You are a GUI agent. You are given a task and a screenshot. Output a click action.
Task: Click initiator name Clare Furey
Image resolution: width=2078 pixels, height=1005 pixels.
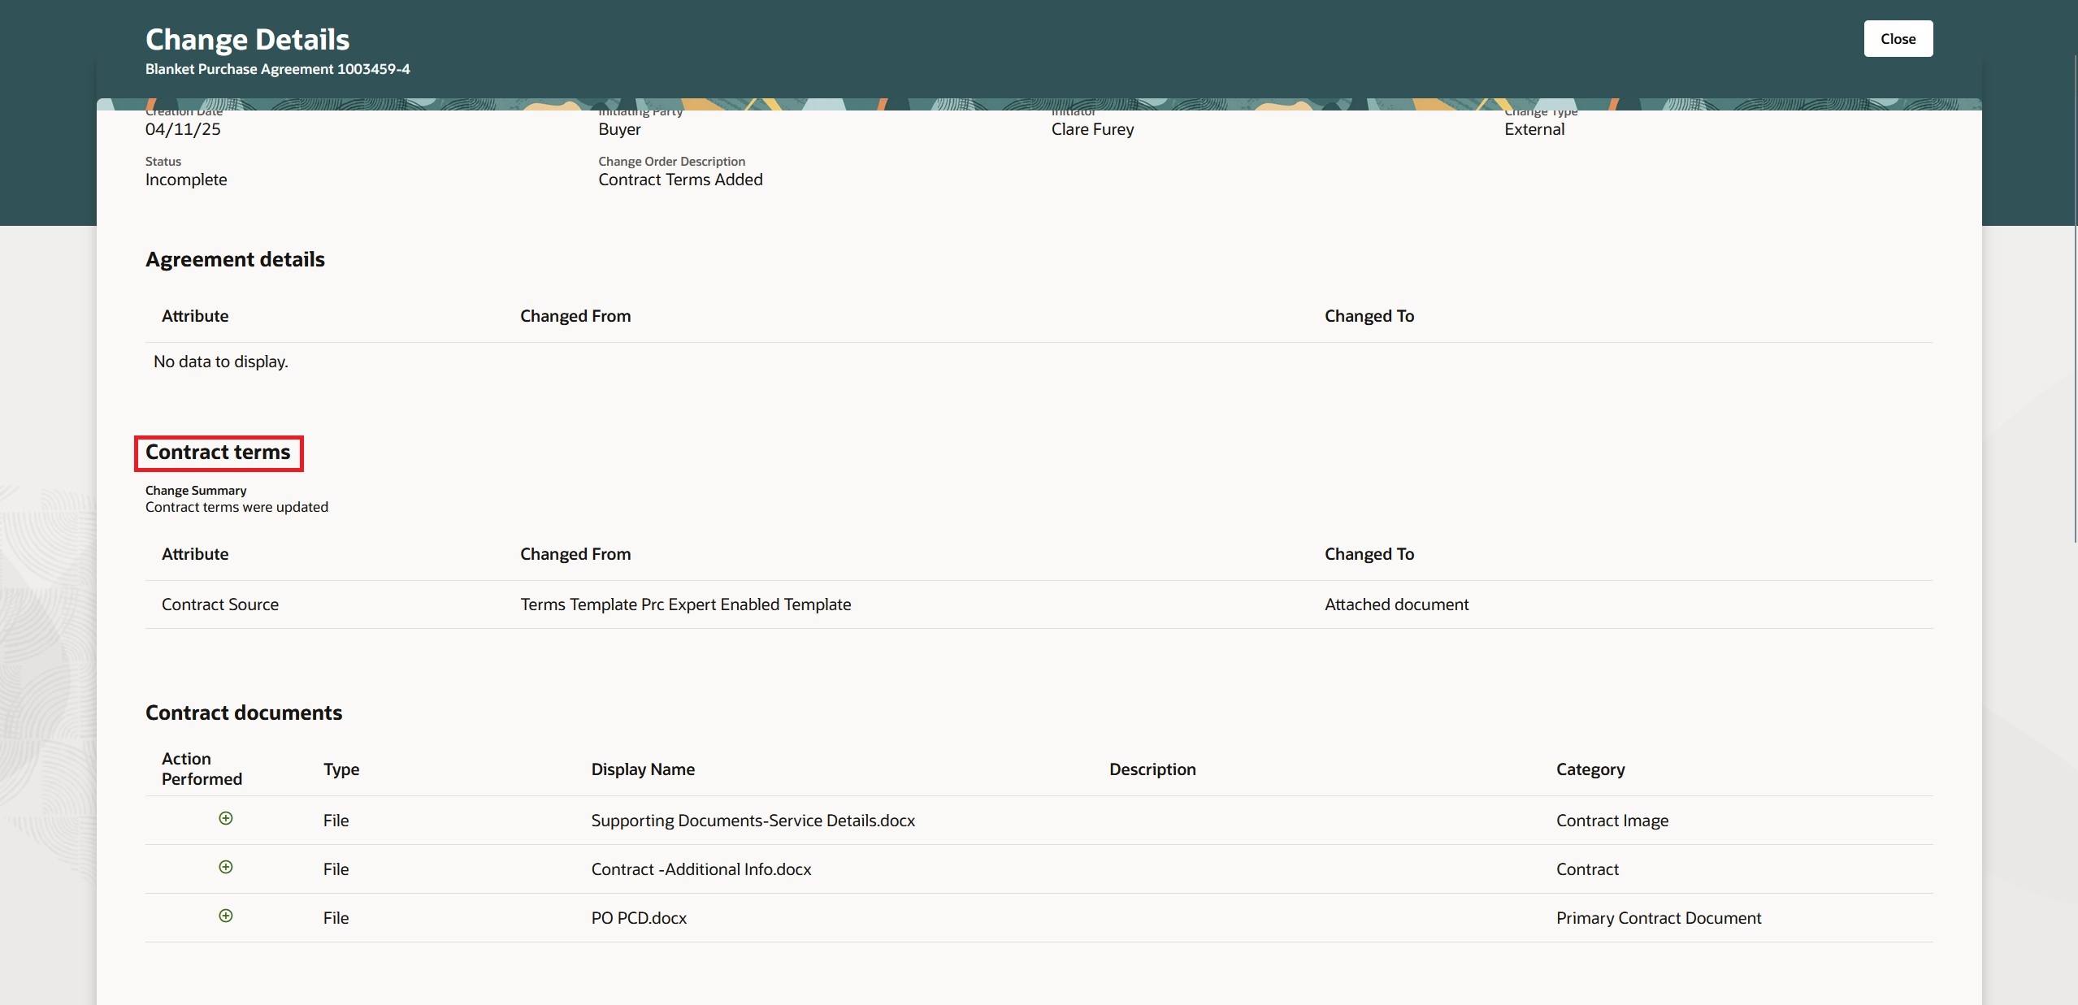pyautogui.click(x=1092, y=129)
